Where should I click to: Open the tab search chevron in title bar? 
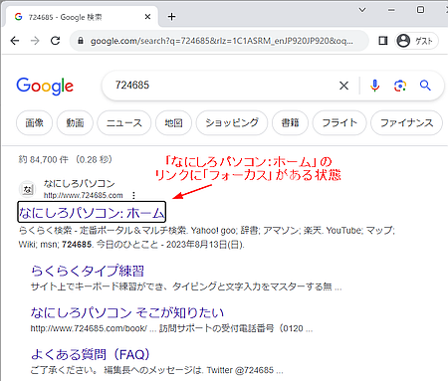362,10
